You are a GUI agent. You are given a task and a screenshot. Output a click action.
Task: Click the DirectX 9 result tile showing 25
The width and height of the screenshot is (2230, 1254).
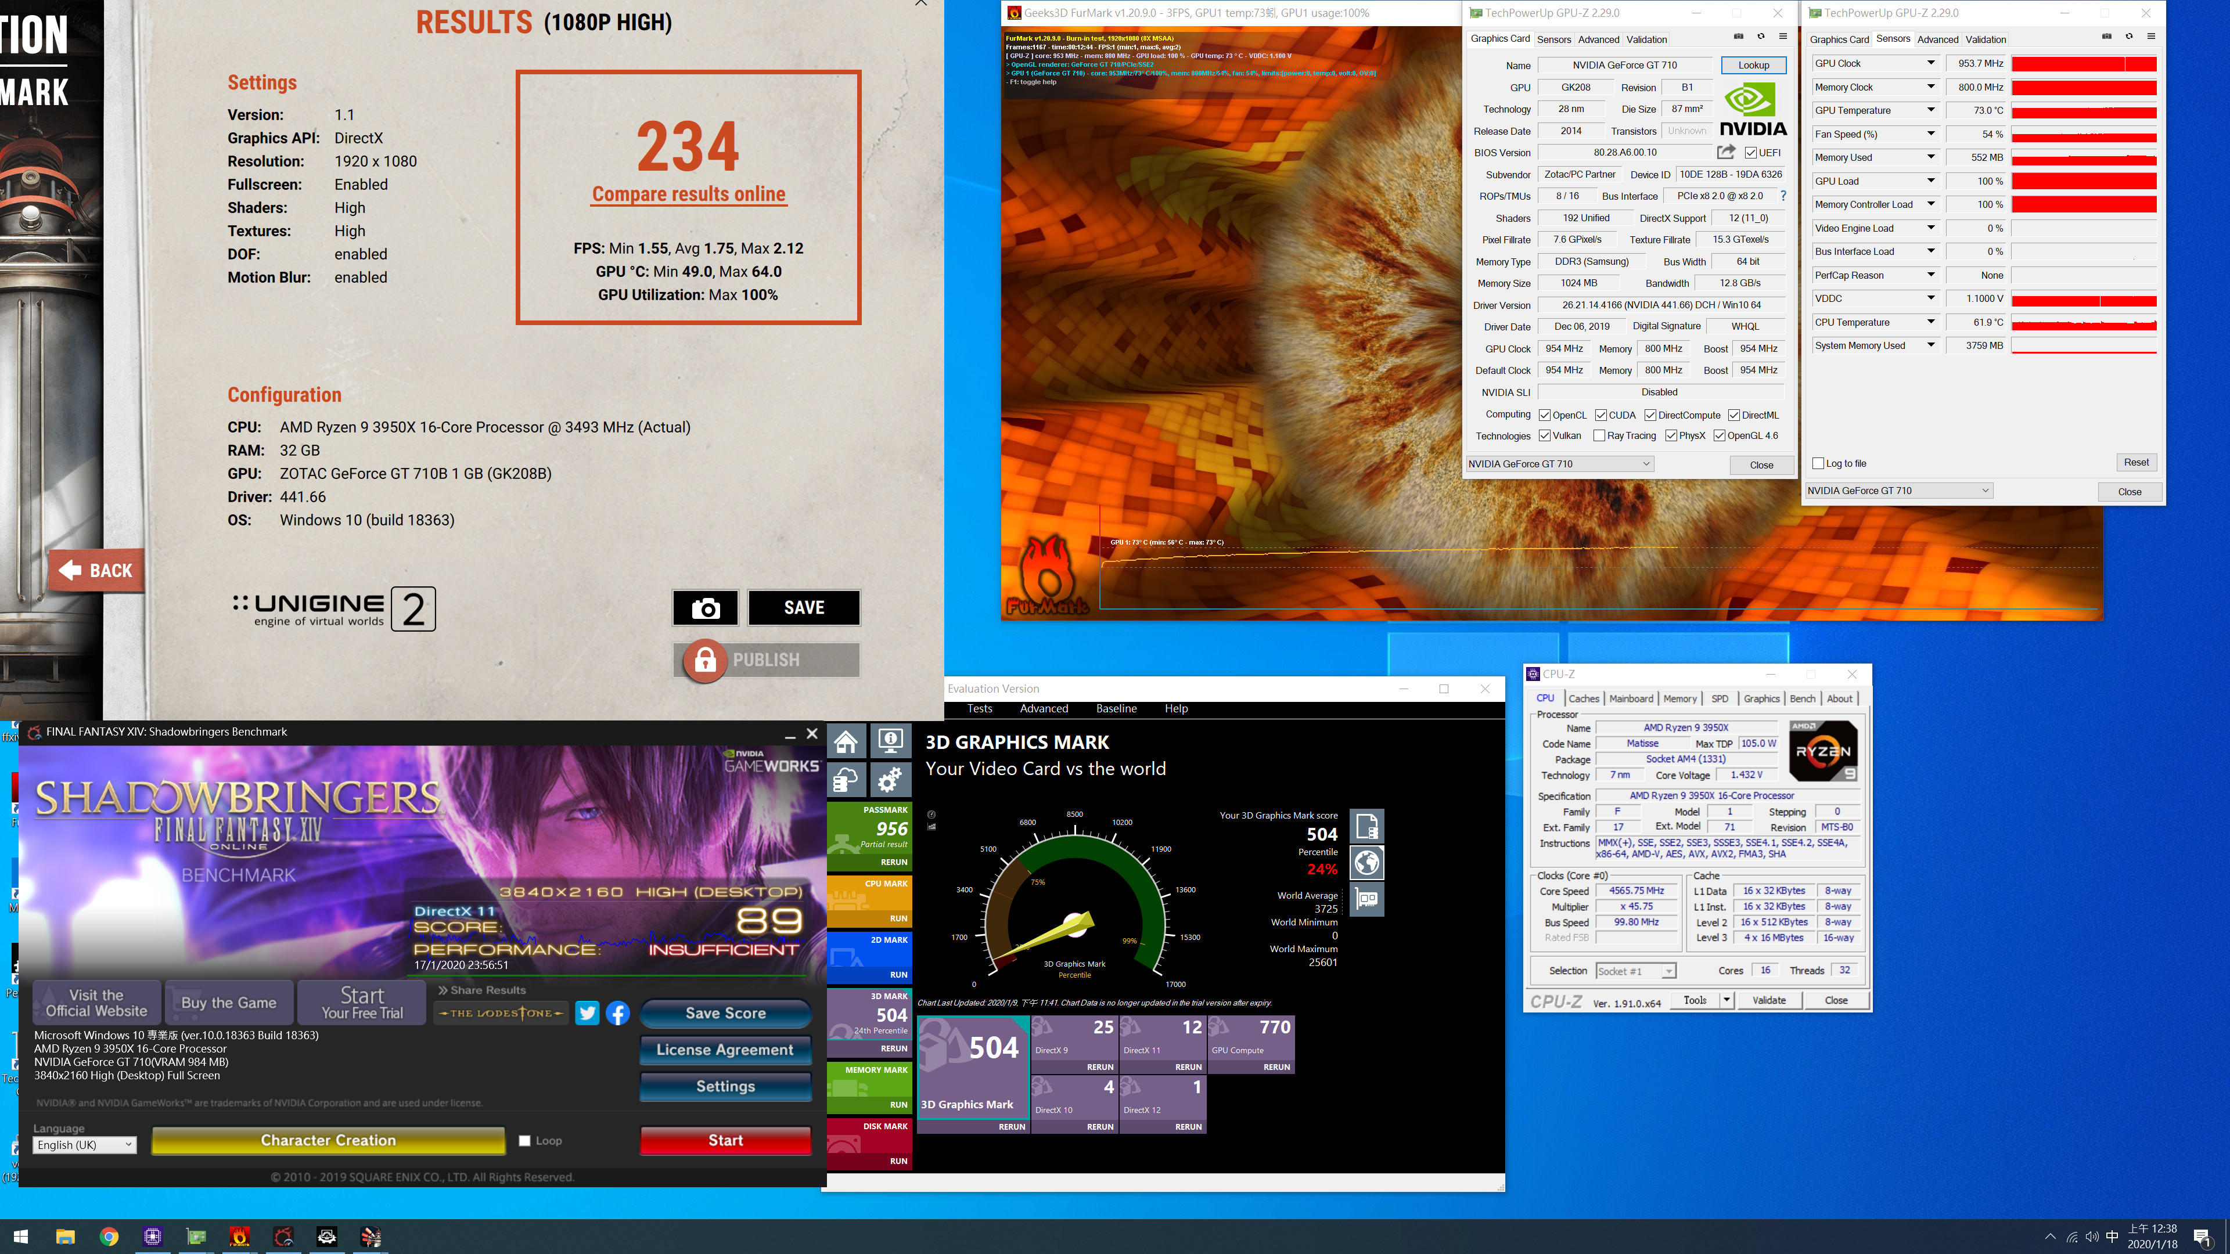(1073, 1044)
